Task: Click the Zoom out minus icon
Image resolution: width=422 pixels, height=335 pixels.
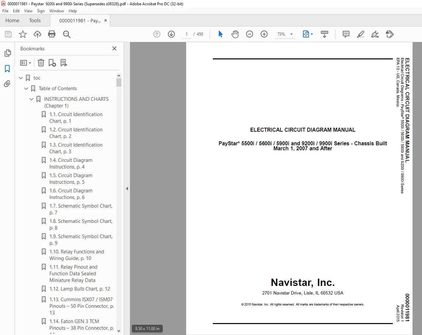Action: pyautogui.click(x=250, y=34)
